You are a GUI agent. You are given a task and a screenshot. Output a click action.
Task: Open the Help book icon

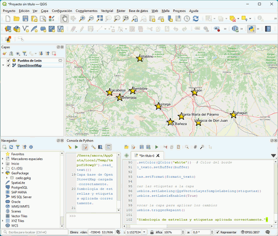268,29
